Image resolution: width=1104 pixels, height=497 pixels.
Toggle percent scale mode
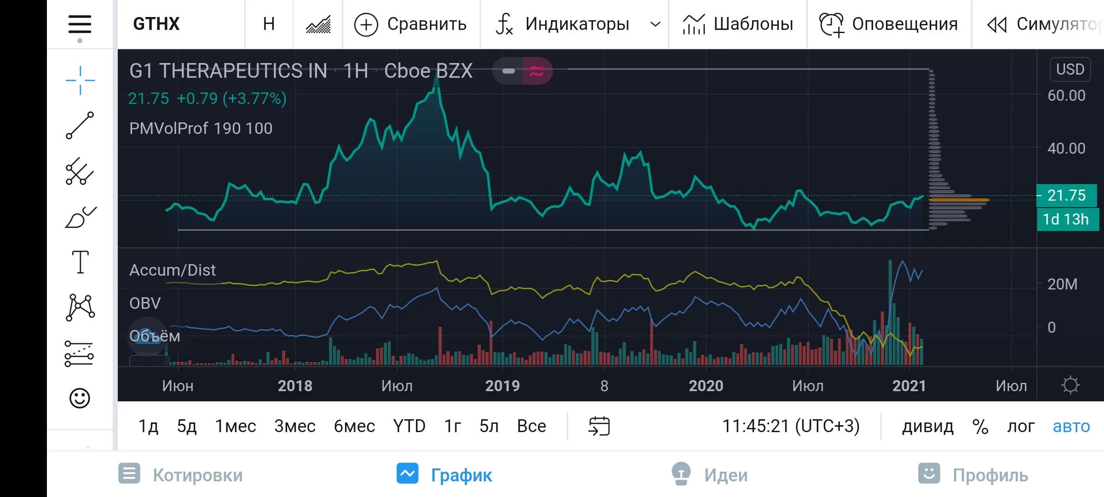[980, 427]
